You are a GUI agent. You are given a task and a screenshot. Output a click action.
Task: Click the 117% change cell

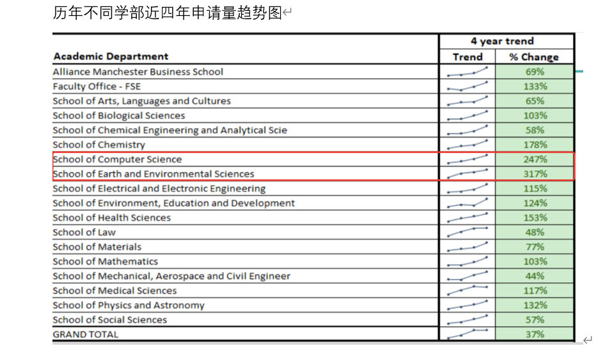point(535,291)
